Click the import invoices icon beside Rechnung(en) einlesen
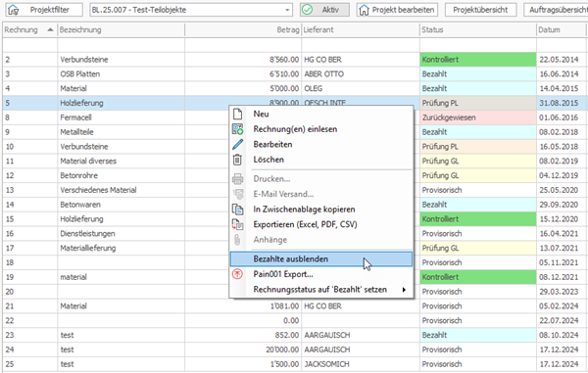Screen dimensions: 588x373 (x=237, y=129)
